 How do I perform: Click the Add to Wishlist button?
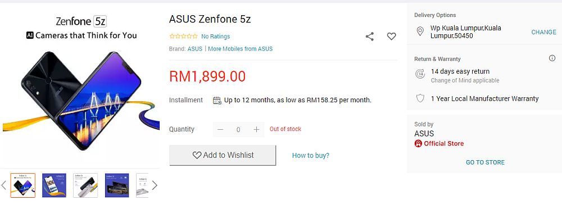(223, 155)
